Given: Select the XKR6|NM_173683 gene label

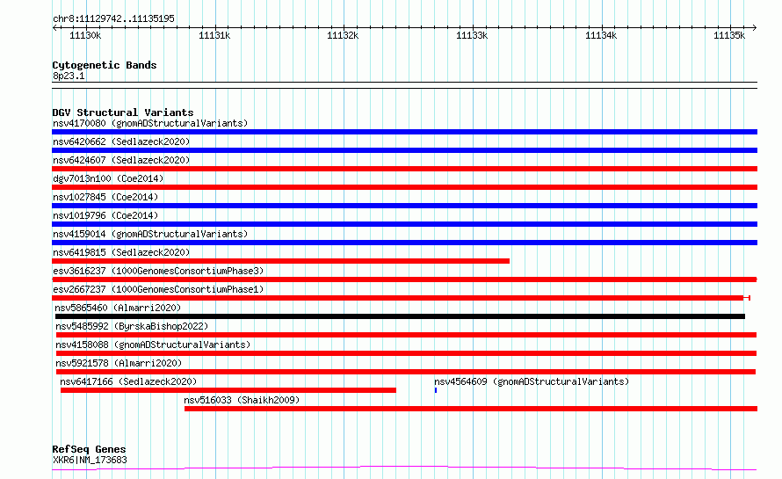Looking at the screenshot, I should (x=90, y=460).
